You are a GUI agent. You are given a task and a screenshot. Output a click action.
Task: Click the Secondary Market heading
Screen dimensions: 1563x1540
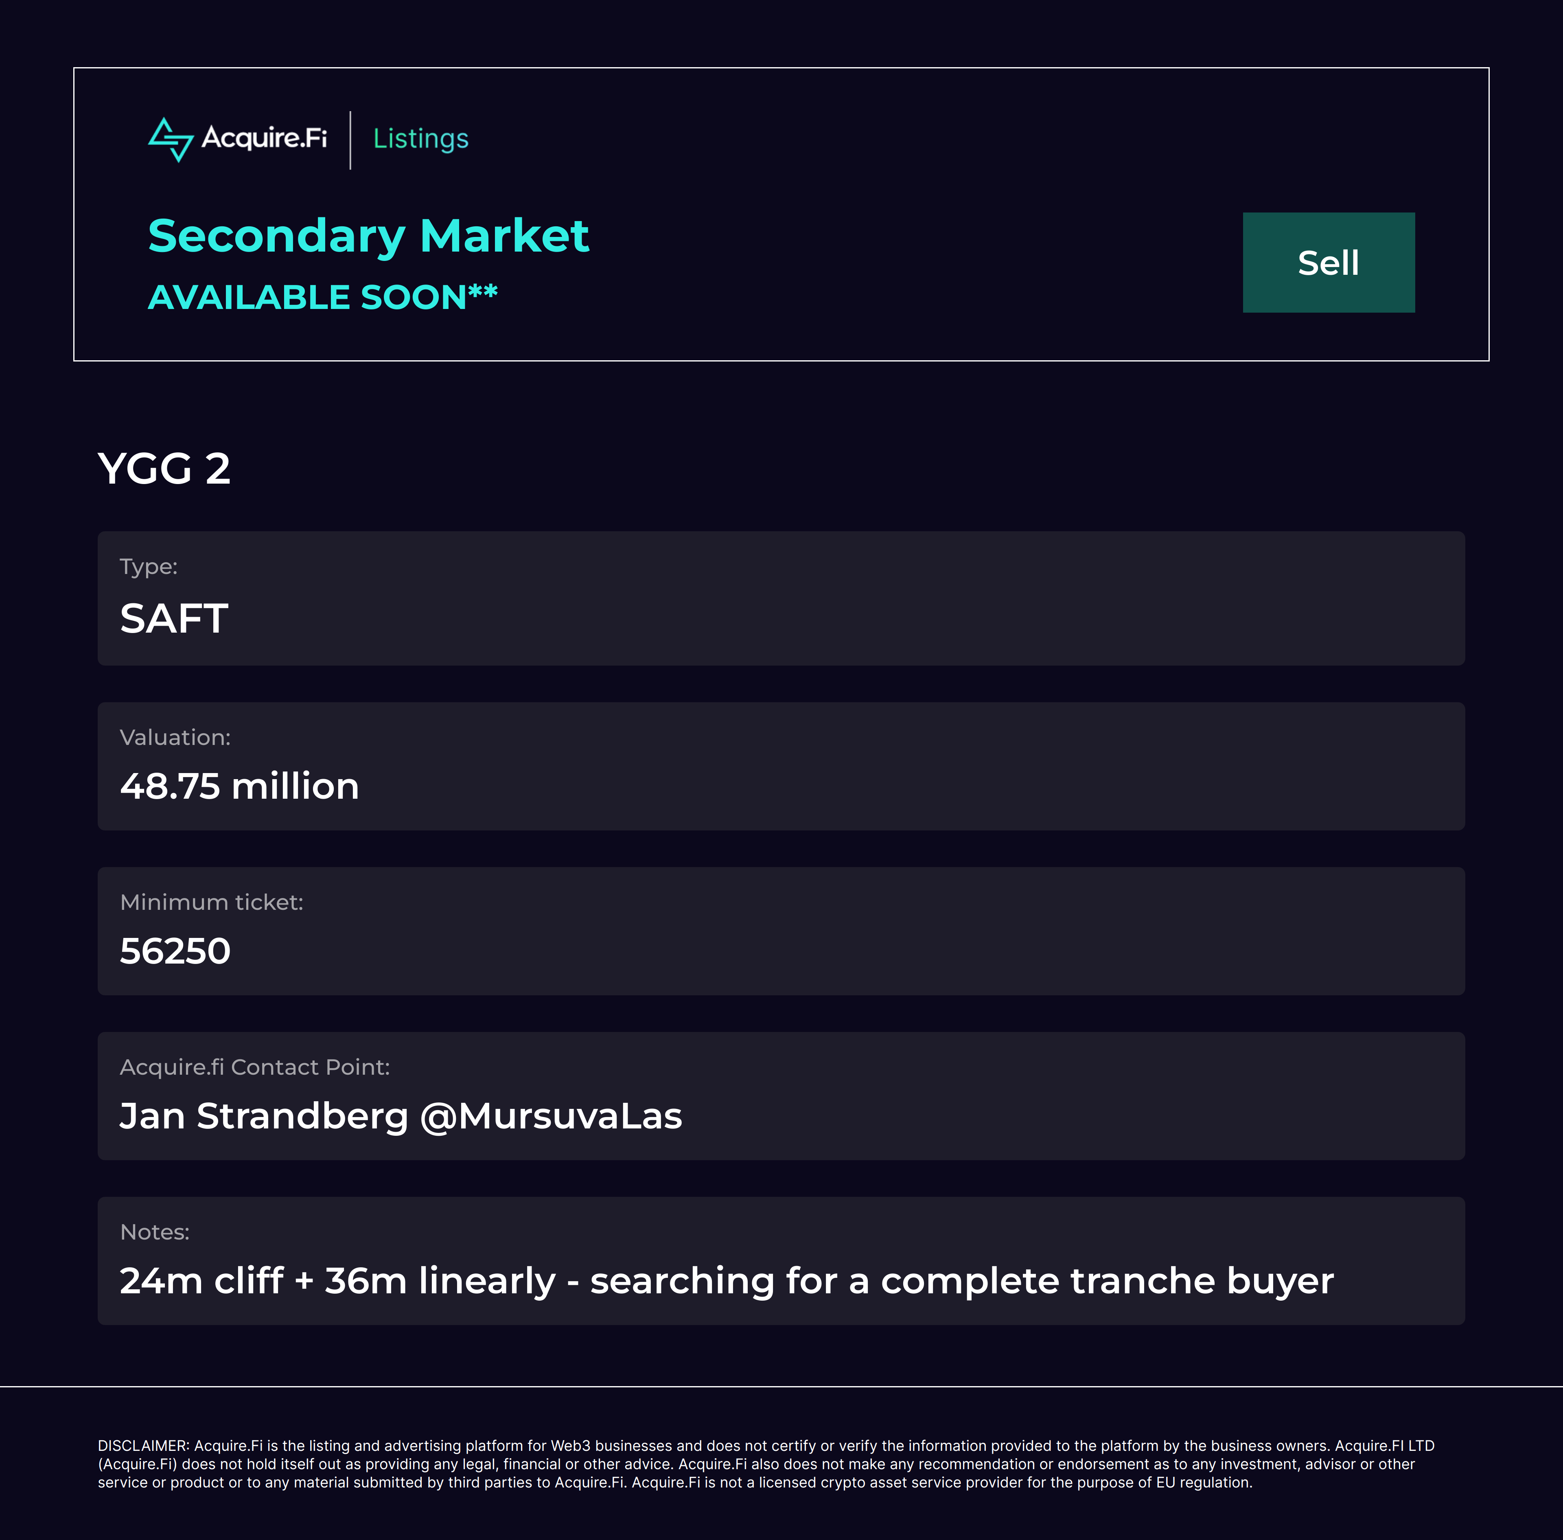pos(368,235)
